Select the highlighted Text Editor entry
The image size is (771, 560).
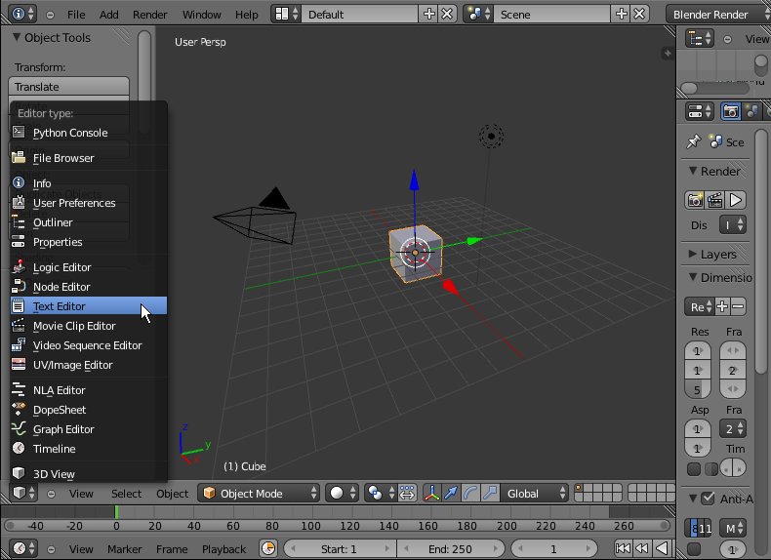pyautogui.click(x=89, y=306)
